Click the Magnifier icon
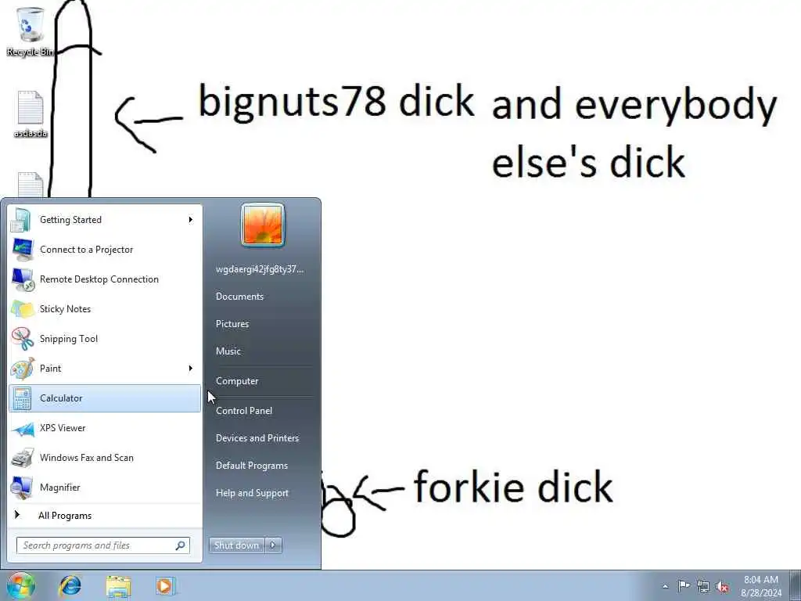The height and width of the screenshot is (601, 801). 23,488
